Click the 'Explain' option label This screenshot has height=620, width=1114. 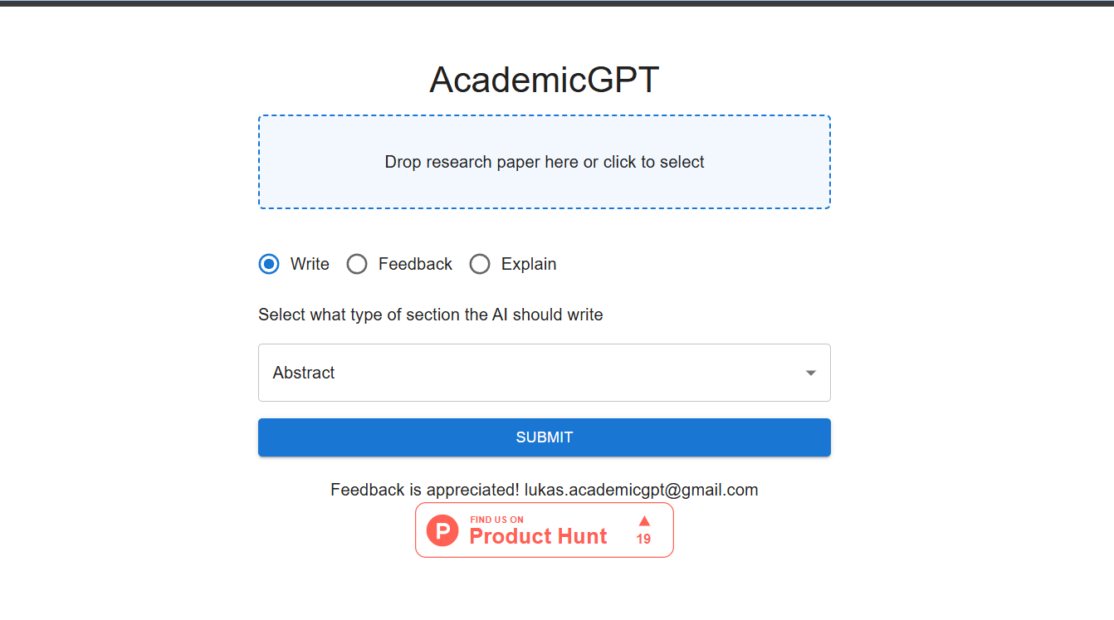(x=529, y=264)
